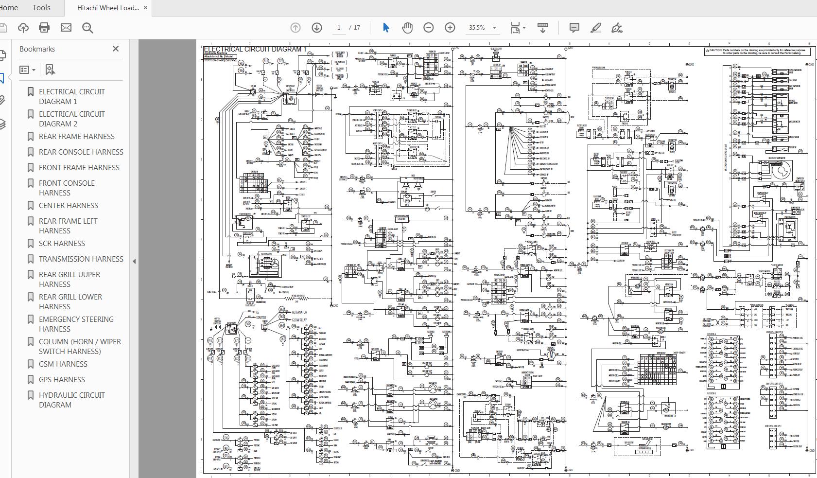This screenshot has height=478, width=817.
Task: Switch to the Home tab
Action: pyautogui.click(x=8, y=7)
